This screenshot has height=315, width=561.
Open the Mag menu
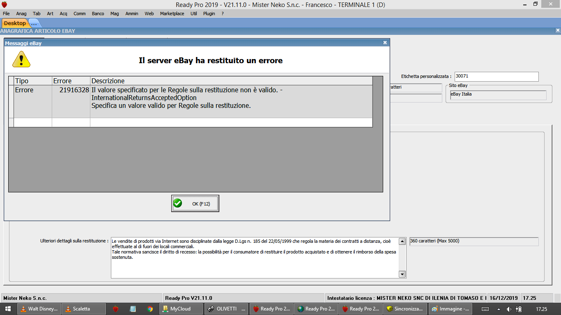115,14
